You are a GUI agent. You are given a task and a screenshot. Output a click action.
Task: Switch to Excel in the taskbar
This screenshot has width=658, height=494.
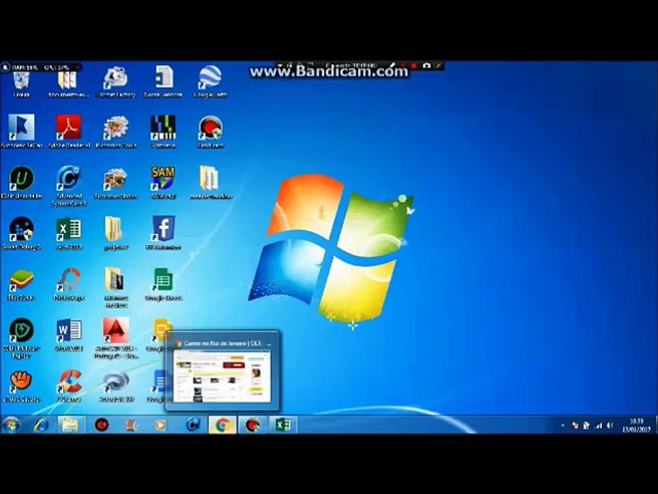[283, 425]
